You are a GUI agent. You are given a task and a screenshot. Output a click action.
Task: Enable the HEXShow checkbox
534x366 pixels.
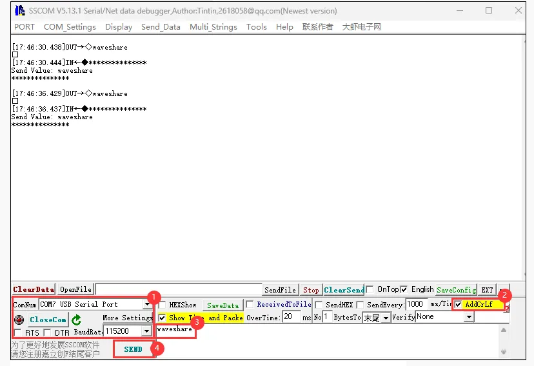(163, 305)
